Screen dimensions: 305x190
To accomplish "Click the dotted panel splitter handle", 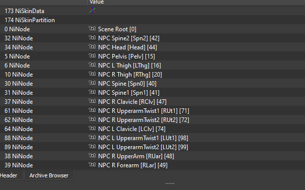I will coord(170,183).
